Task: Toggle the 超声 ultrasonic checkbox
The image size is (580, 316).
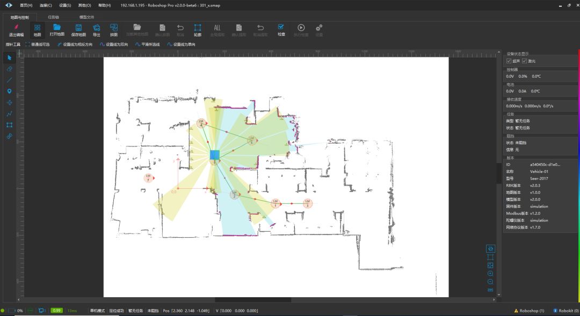Action: pyautogui.click(x=509, y=61)
